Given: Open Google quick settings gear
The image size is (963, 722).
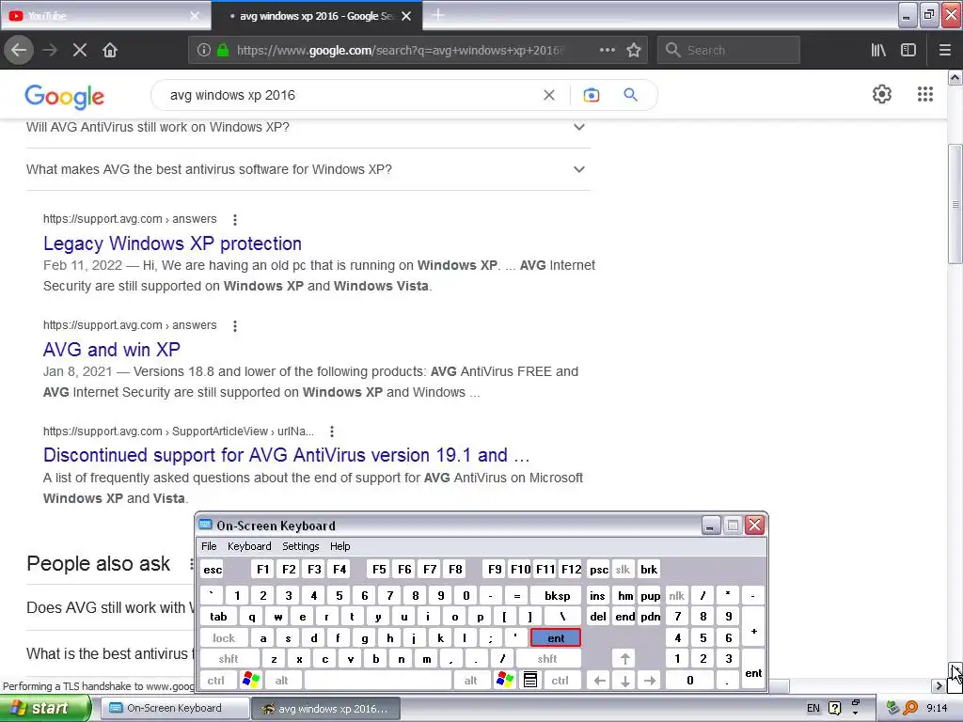Looking at the screenshot, I should pos(882,94).
